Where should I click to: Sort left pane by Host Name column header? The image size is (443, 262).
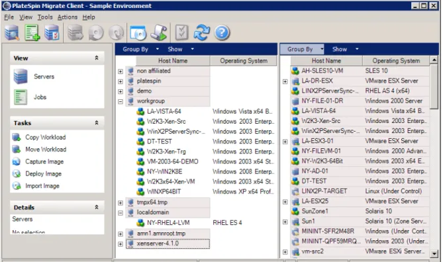pyautogui.click(x=173, y=61)
